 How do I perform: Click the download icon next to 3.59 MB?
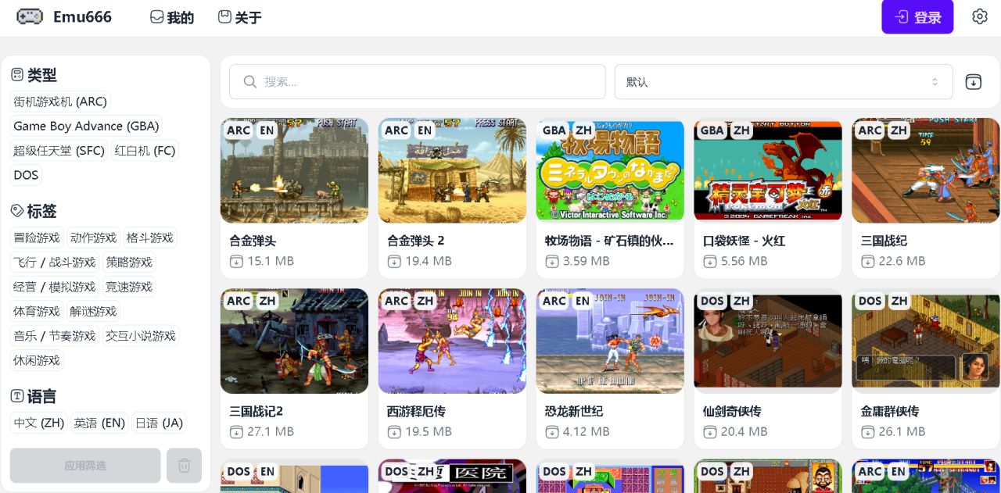pyautogui.click(x=553, y=262)
